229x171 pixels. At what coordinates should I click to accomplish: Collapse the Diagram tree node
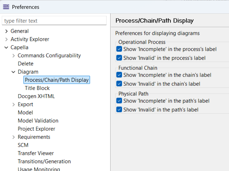[x=13, y=72]
